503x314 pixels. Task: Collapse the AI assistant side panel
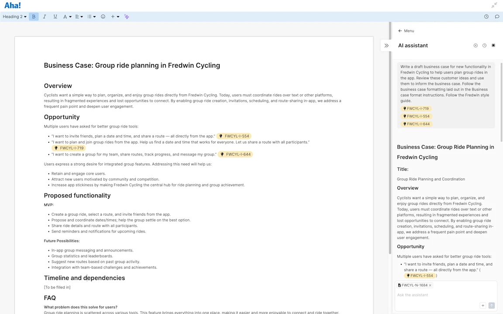click(386, 45)
